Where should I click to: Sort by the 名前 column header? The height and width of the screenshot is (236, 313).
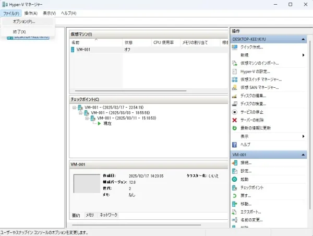tap(96, 42)
